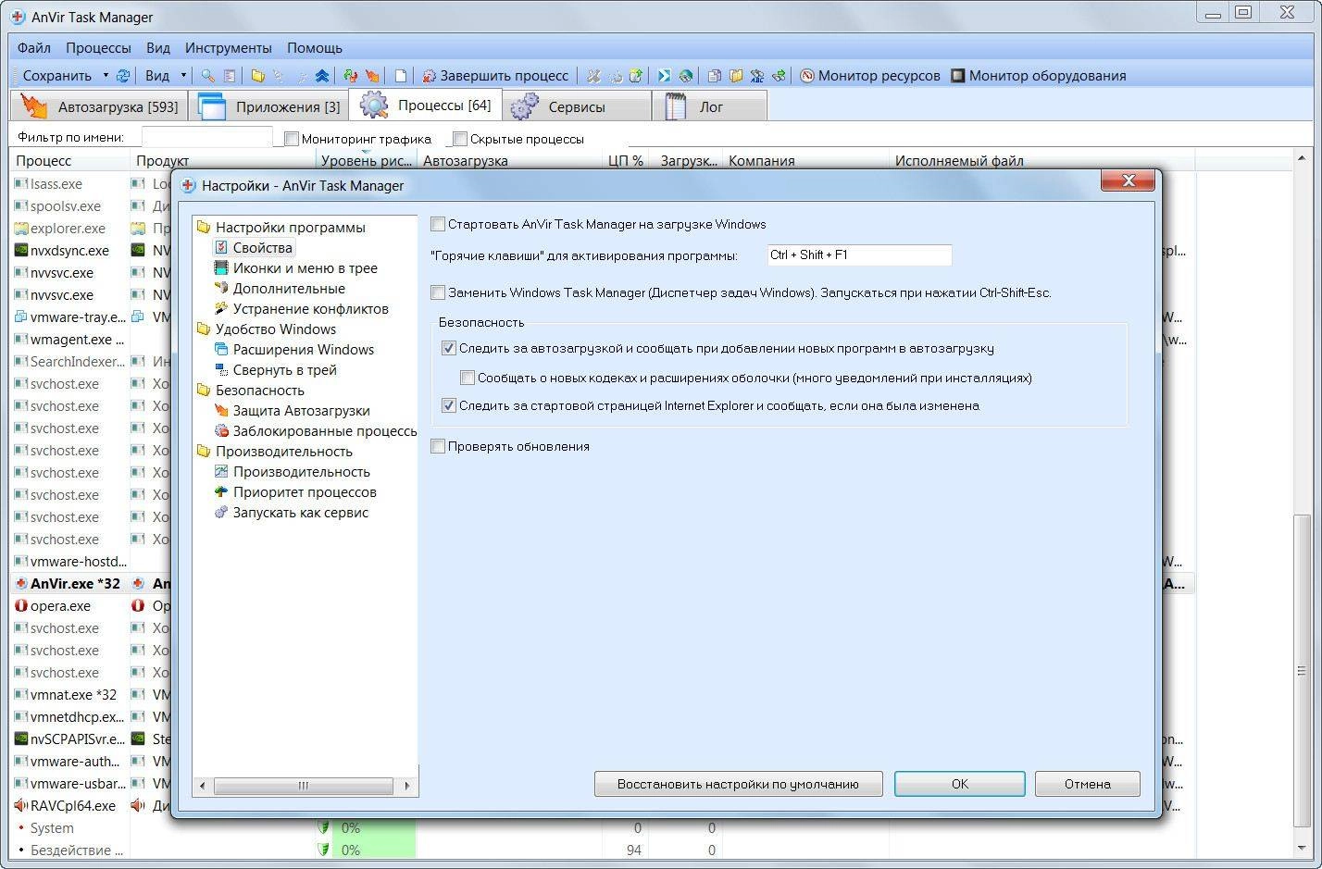Click main process list vertical scrollbar

[x=1302, y=671]
